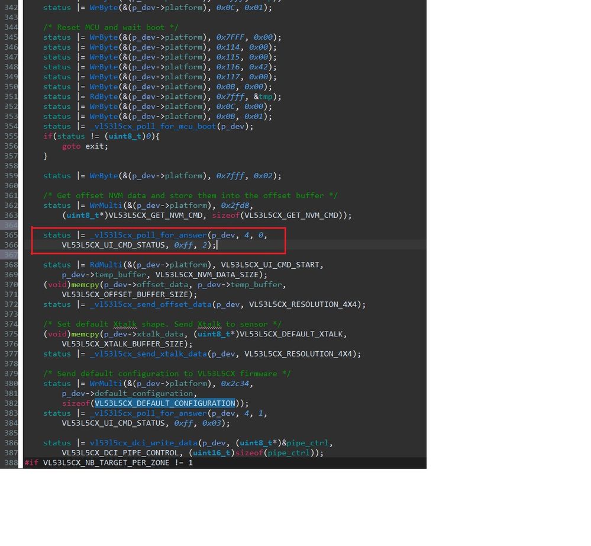
Task: Click default_configuration on line 381
Action: (x=144, y=394)
